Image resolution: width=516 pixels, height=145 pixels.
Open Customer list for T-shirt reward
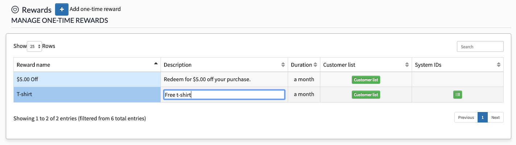[x=366, y=95]
